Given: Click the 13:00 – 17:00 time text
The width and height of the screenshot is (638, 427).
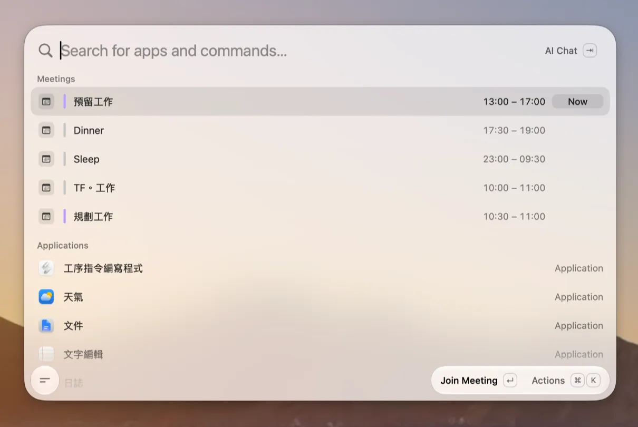Looking at the screenshot, I should tap(514, 102).
